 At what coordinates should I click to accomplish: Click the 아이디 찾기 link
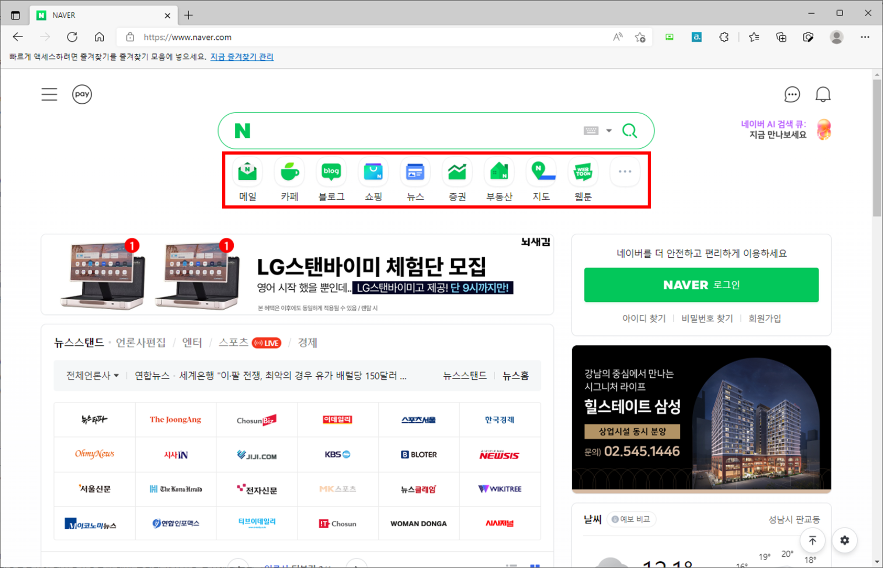coord(644,319)
